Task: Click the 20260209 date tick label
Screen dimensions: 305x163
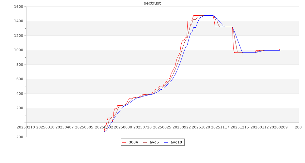Action: [x=279, y=127]
